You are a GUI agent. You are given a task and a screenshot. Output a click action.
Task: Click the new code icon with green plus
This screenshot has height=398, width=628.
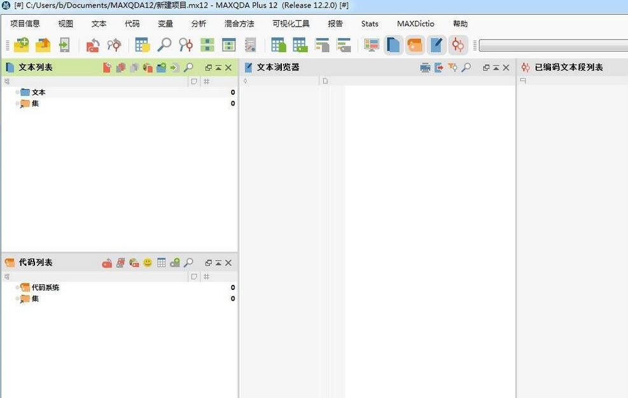174,263
